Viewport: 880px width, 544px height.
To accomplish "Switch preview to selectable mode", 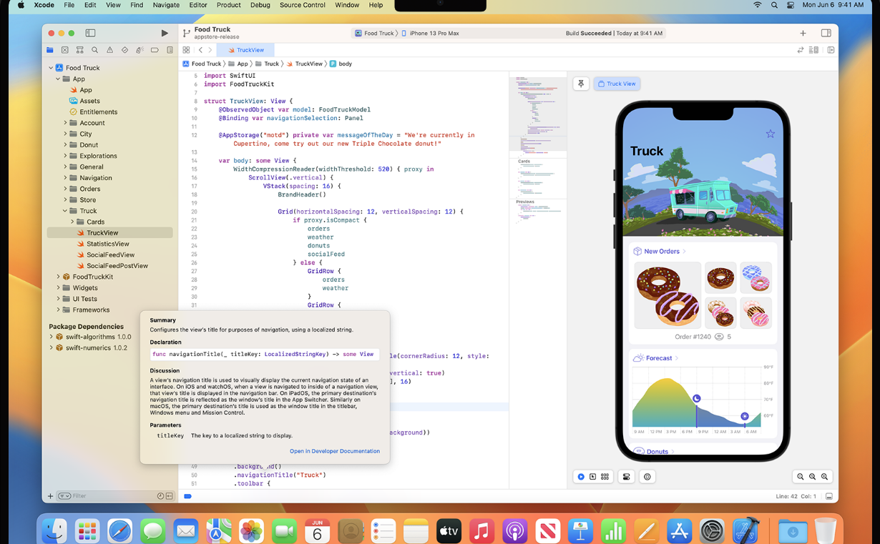I will 592,477.
